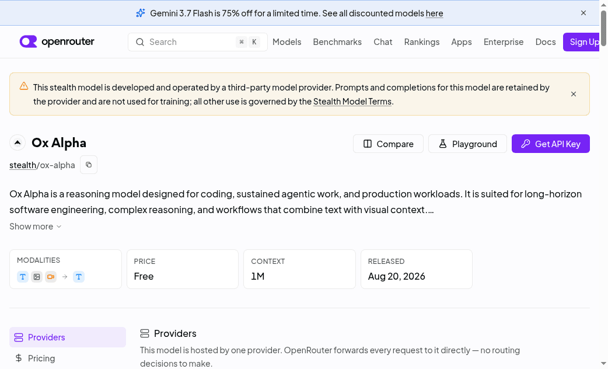Click the Sign Up button
608x369 pixels.
coord(582,42)
